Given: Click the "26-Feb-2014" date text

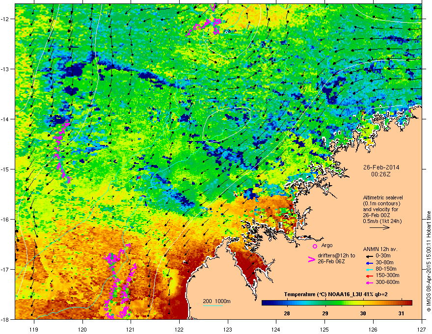Looking at the screenshot, I should point(381,167).
